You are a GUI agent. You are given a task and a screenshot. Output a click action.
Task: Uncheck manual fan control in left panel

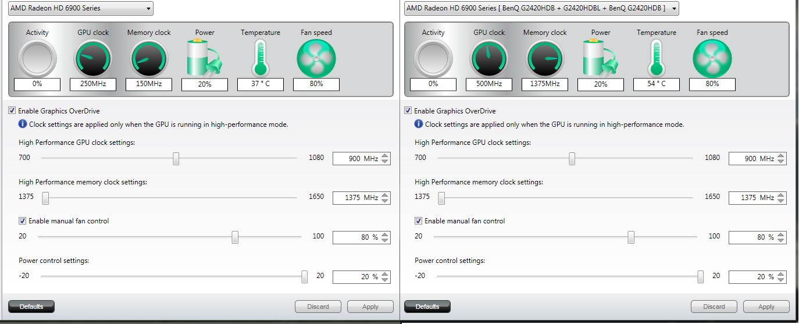click(22, 221)
